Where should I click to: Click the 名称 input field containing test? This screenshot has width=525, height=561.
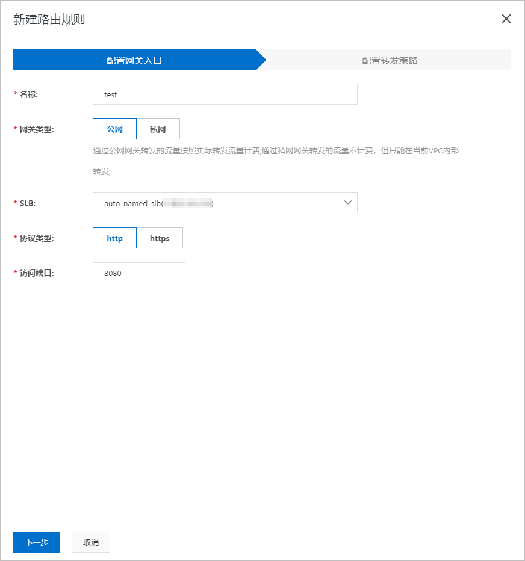point(225,94)
